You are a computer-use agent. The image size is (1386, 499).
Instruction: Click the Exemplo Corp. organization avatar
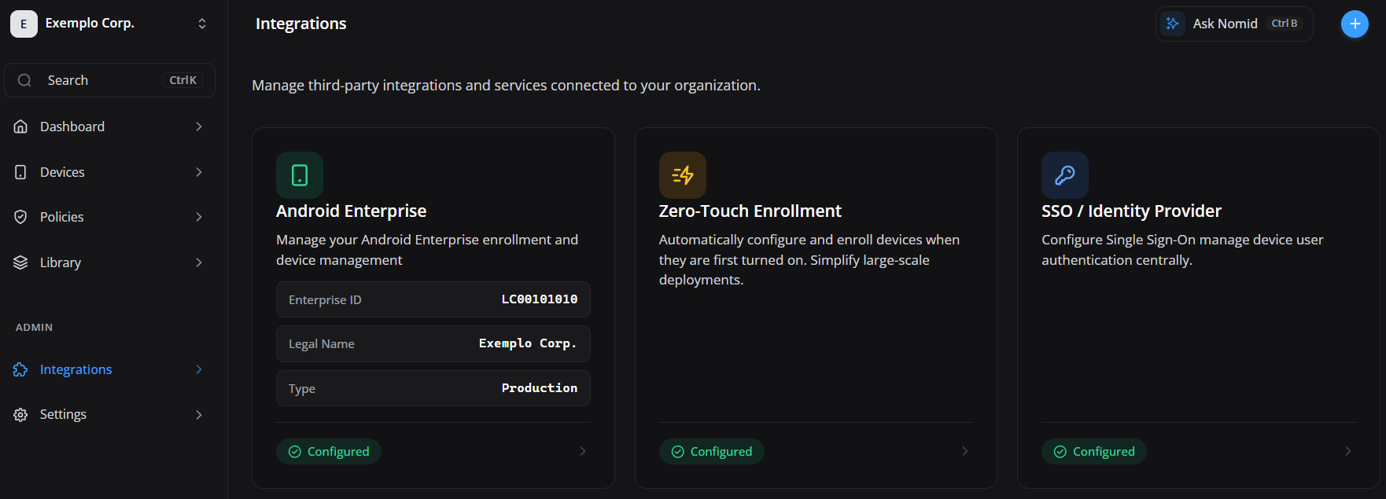(24, 24)
